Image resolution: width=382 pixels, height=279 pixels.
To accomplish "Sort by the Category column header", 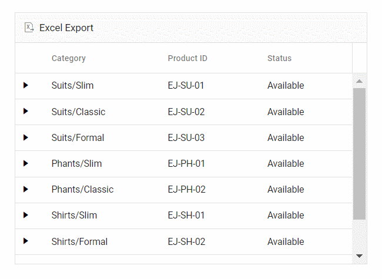I will pyautogui.click(x=69, y=58).
